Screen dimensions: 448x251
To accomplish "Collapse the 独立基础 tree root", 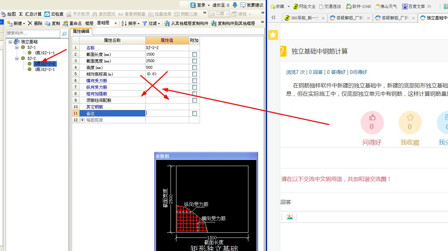I will click(10, 42).
